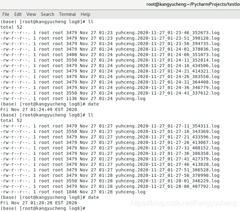This screenshot has height=211, width=240.
Task: Click size 3550 in the 01-28-01 row
Action: click(x=71, y=181)
